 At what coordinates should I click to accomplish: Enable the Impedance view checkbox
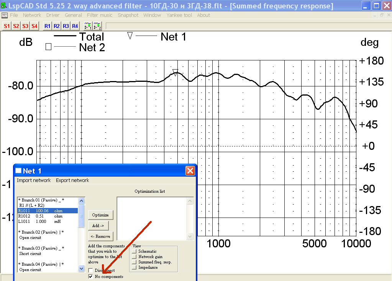[x=134, y=267]
